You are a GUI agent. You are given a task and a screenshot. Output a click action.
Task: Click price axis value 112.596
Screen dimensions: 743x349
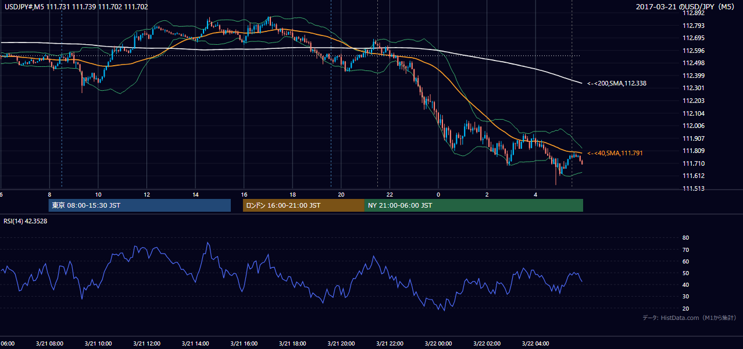pyautogui.click(x=693, y=51)
